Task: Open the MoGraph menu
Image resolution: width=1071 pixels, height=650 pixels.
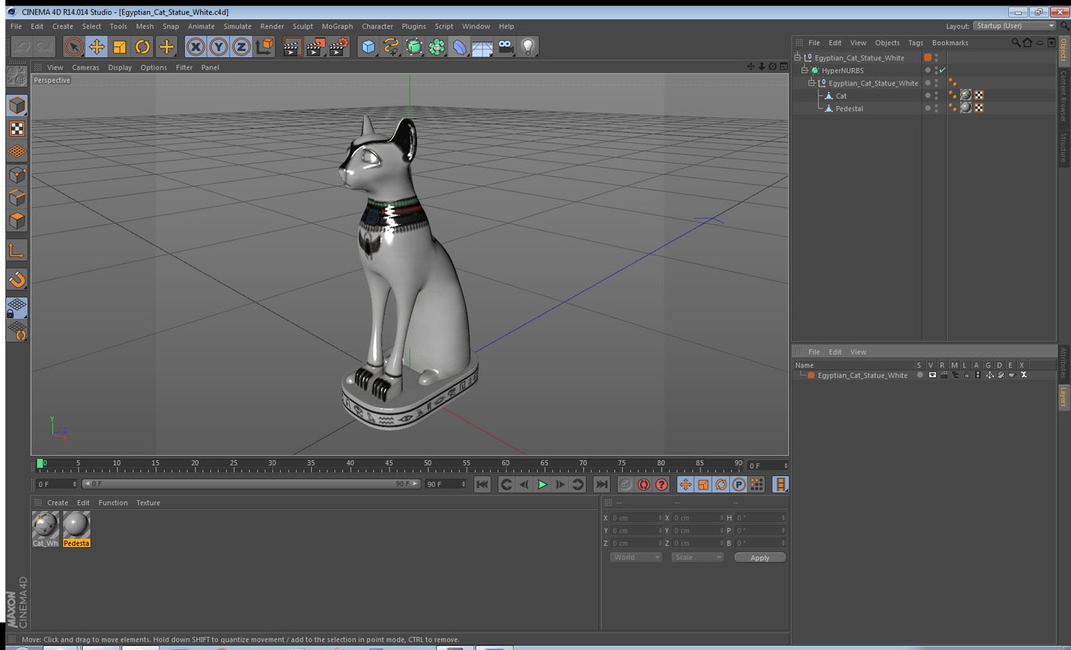Action: [x=337, y=26]
